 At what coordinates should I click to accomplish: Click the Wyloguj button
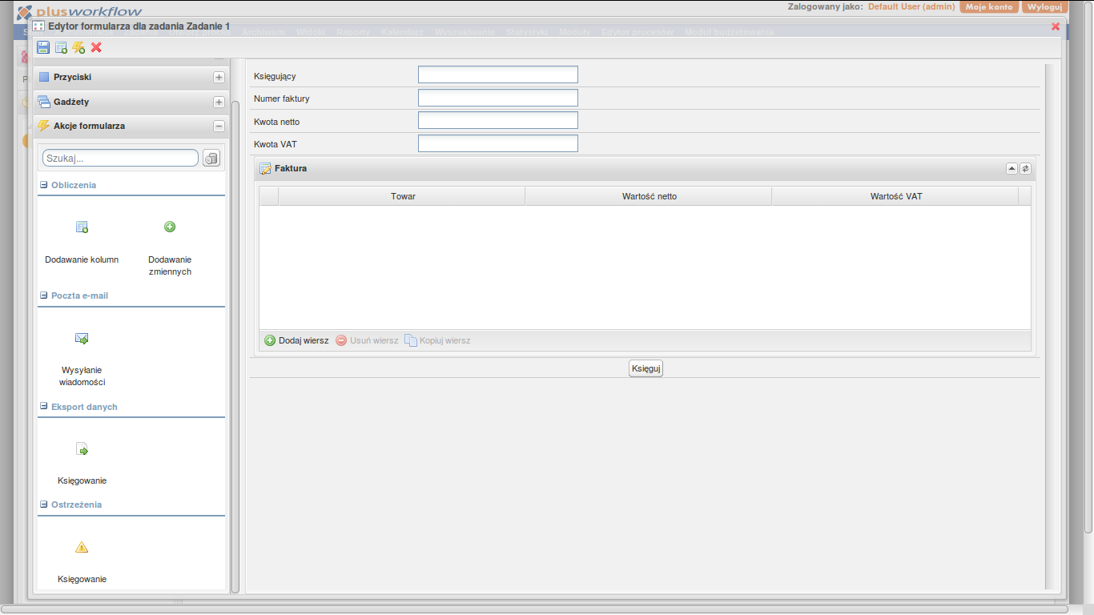point(1044,6)
